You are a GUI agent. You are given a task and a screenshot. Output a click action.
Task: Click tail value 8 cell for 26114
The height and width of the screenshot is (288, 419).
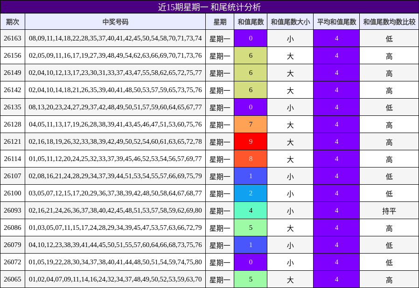[251, 159]
